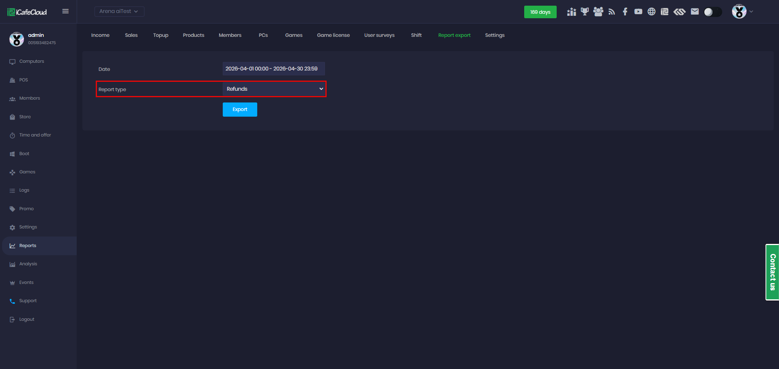The width and height of the screenshot is (779, 369).
Task: Open the YouTube icon link
Action: point(638,12)
